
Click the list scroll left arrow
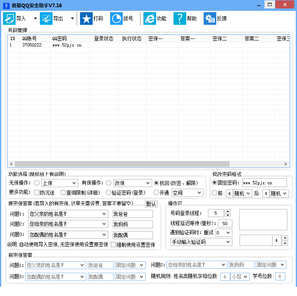pos(11,164)
